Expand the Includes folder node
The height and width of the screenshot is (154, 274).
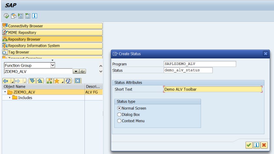point(10,97)
